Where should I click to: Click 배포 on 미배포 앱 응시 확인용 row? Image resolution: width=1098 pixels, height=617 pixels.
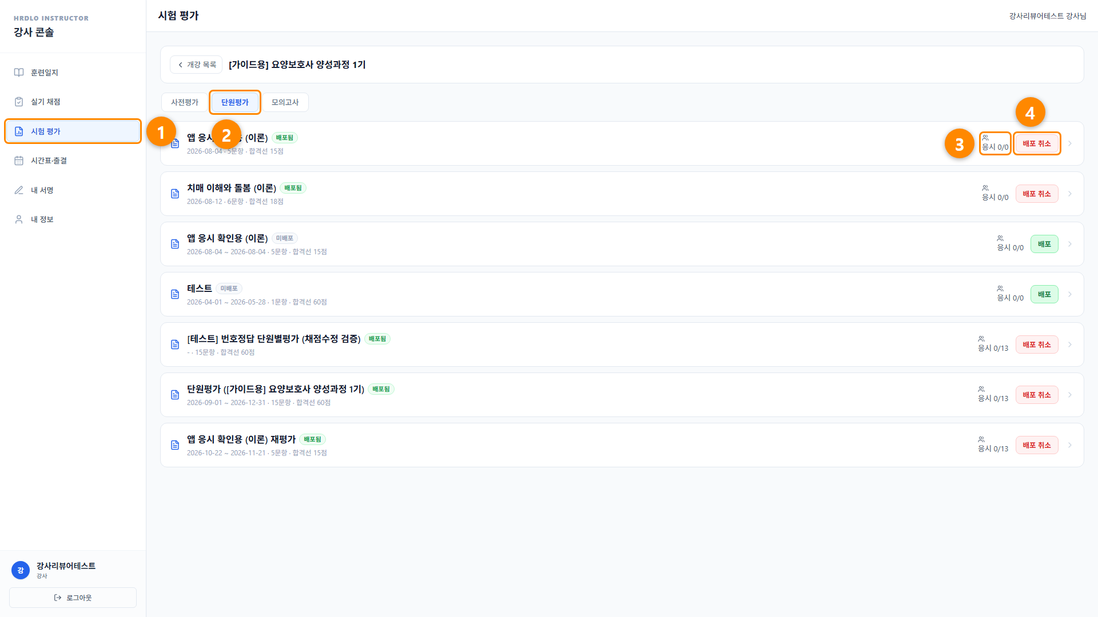coord(1044,244)
